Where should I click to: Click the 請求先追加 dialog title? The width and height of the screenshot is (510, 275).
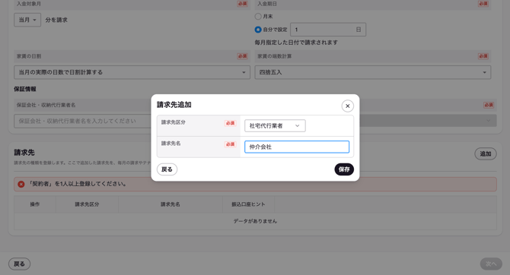click(174, 105)
